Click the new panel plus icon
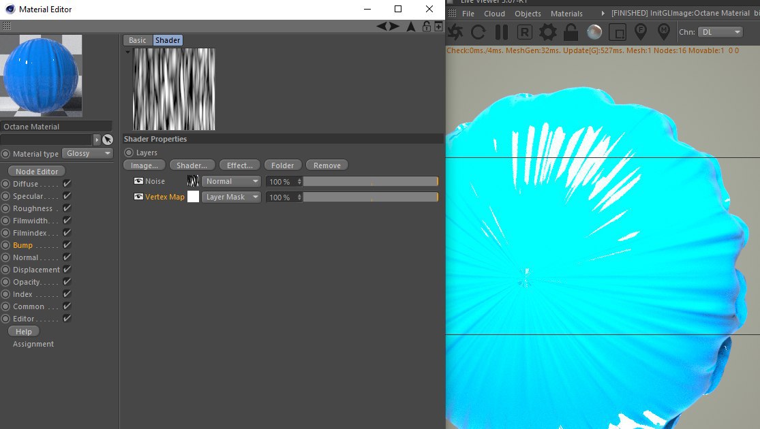Image resolution: width=760 pixels, height=429 pixels. point(438,27)
